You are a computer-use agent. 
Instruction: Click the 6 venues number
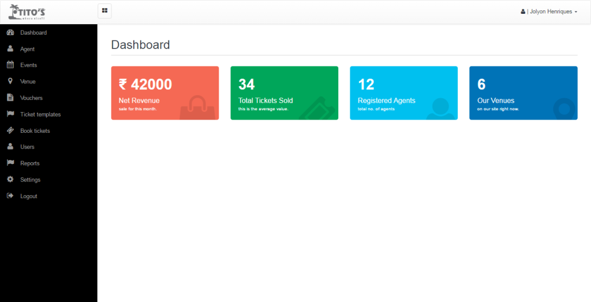481,84
